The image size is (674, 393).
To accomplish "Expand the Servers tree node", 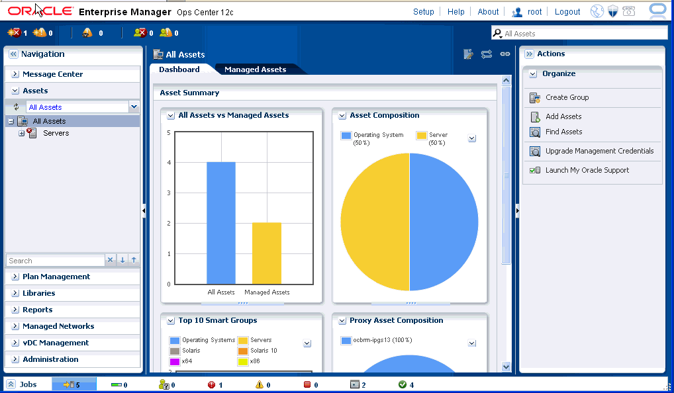I will click(x=21, y=133).
